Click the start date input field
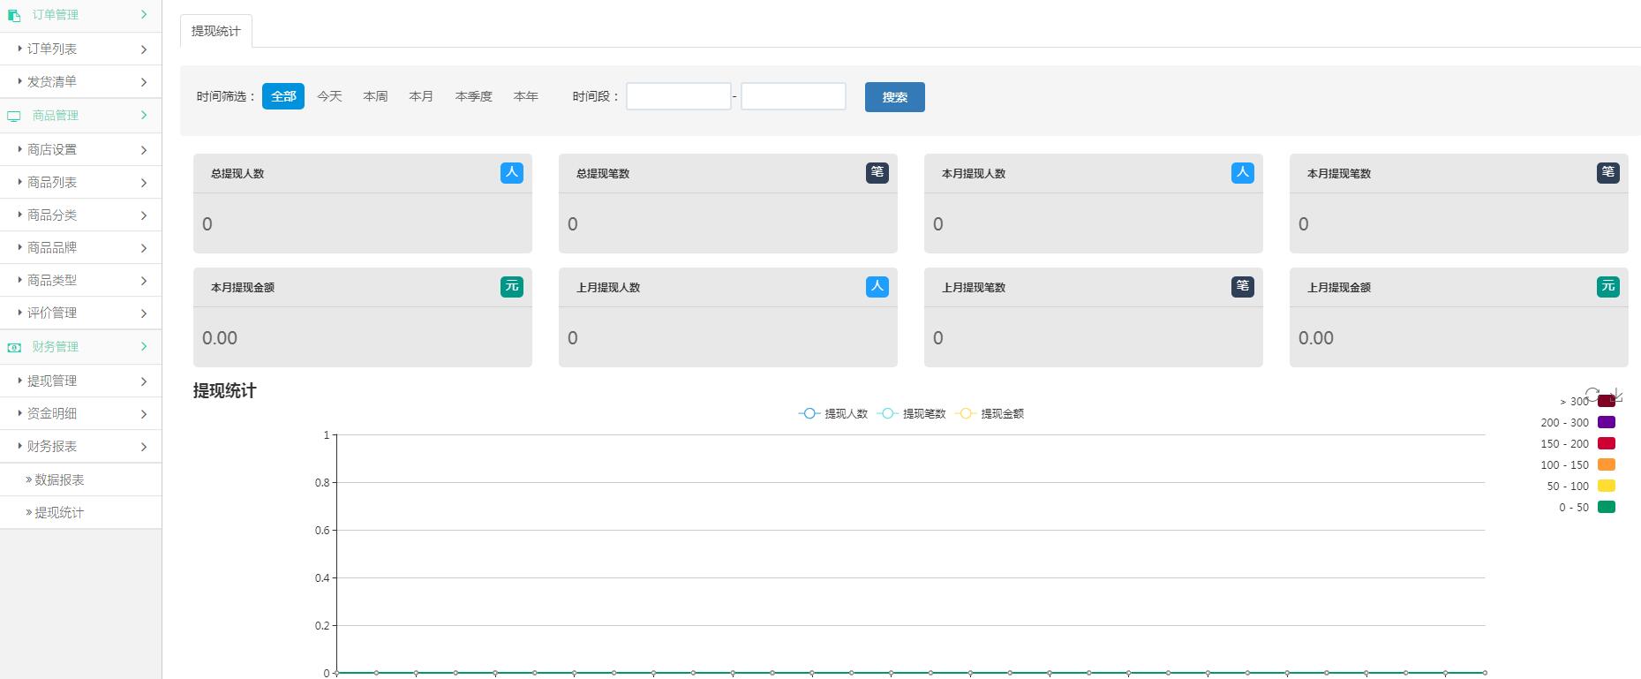 [679, 96]
